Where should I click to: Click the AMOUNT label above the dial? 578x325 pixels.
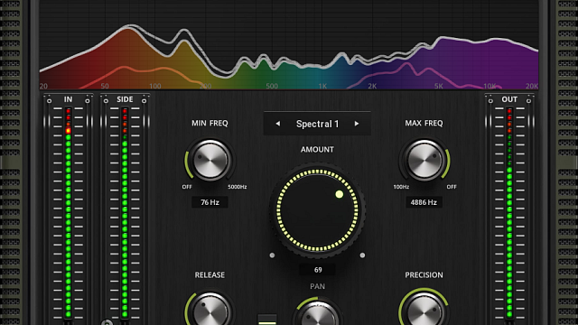point(317,150)
